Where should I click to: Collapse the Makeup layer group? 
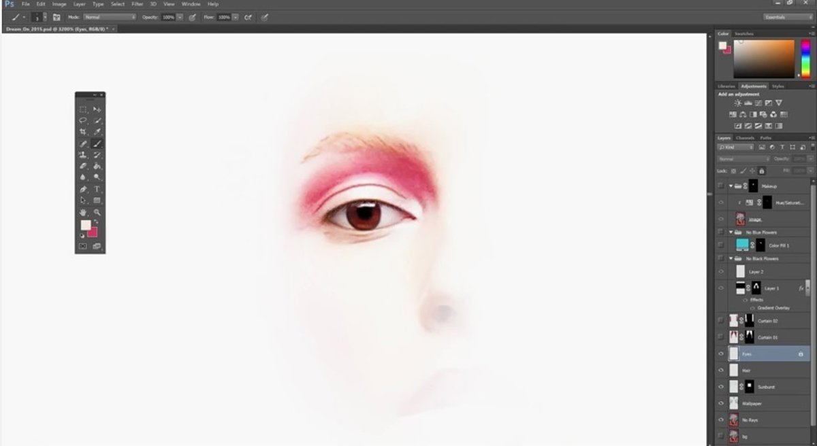(x=731, y=186)
